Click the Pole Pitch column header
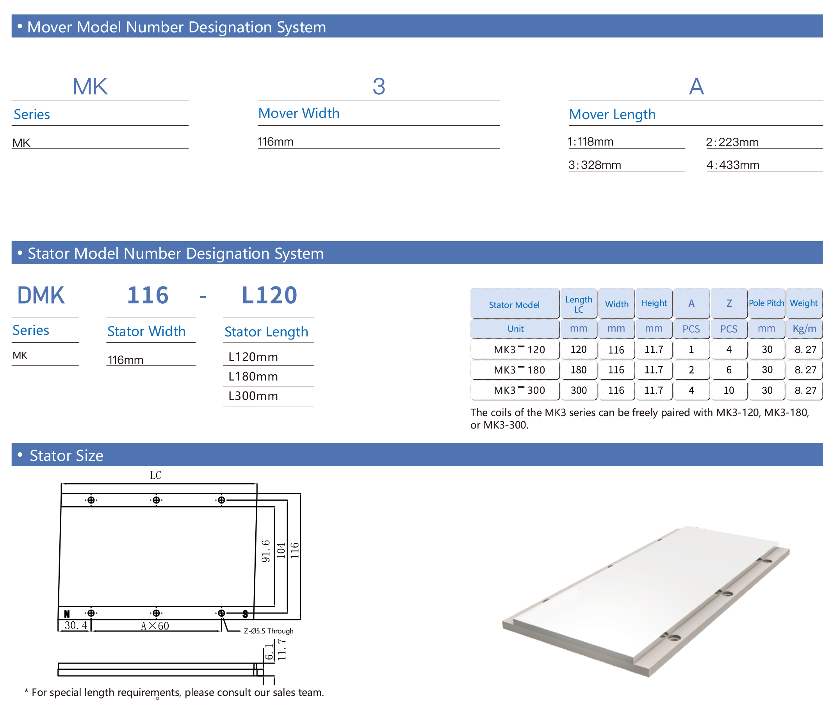This screenshot has height=715, width=839. click(x=766, y=303)
